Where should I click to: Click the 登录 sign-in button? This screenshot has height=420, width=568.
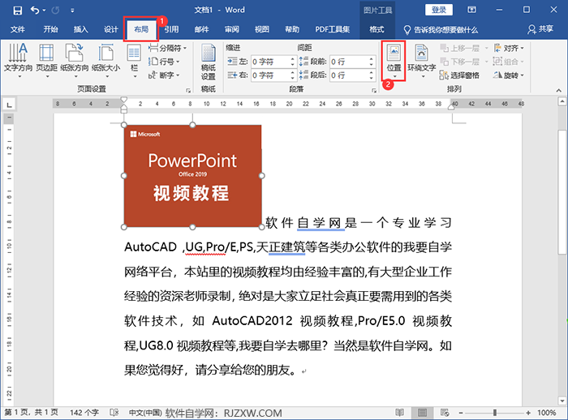pyautogui.click(x=439, y=10)
